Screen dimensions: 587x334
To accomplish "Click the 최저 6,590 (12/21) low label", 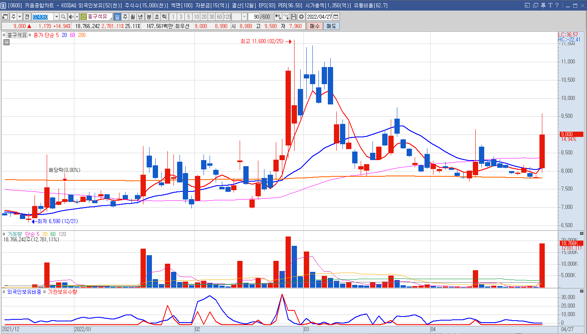I will [57, 221].
